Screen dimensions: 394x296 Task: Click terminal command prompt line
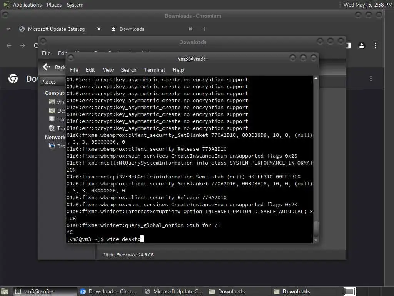(190, 239)
